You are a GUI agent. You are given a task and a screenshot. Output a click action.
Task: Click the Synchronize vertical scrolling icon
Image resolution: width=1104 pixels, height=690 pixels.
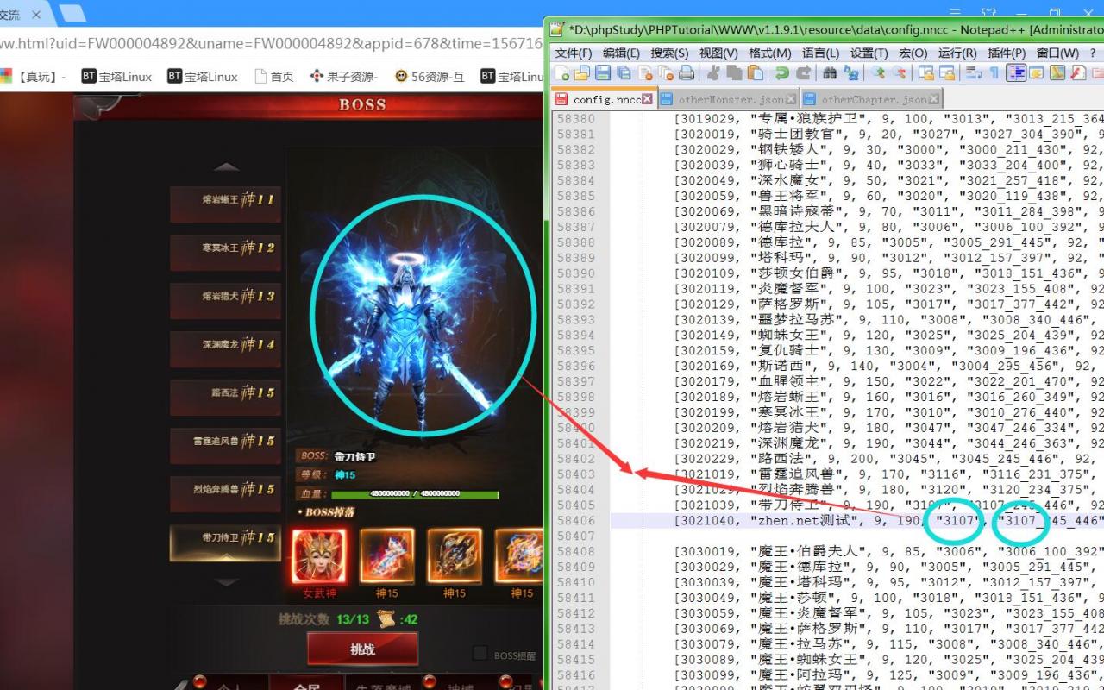point(925,73)
